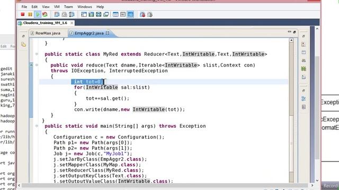Click the quick switch mode toolbar icon
339x190 pixels.
(x=91, y=14)
